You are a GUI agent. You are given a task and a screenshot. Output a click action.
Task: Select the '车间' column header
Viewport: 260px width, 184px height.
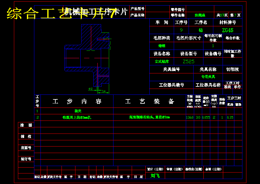[162, 22]
